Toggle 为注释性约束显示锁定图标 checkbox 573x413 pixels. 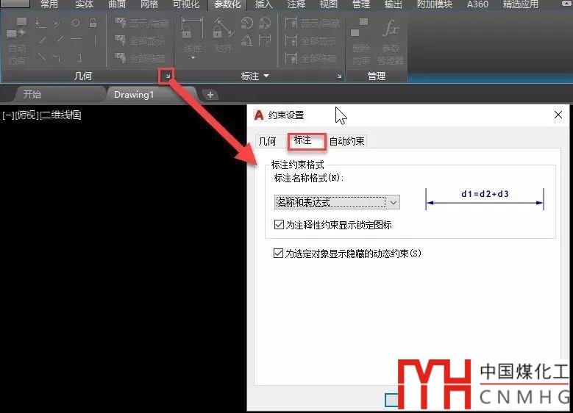point(280,225)
